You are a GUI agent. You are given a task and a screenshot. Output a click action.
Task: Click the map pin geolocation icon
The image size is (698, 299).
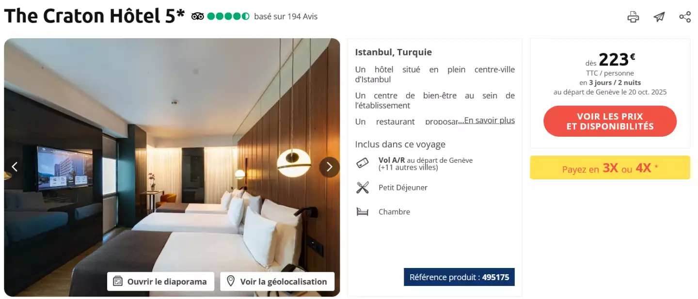click(x=231, y=281)
